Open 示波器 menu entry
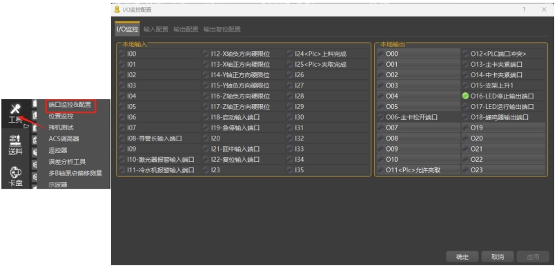 (x=58, y=185)
